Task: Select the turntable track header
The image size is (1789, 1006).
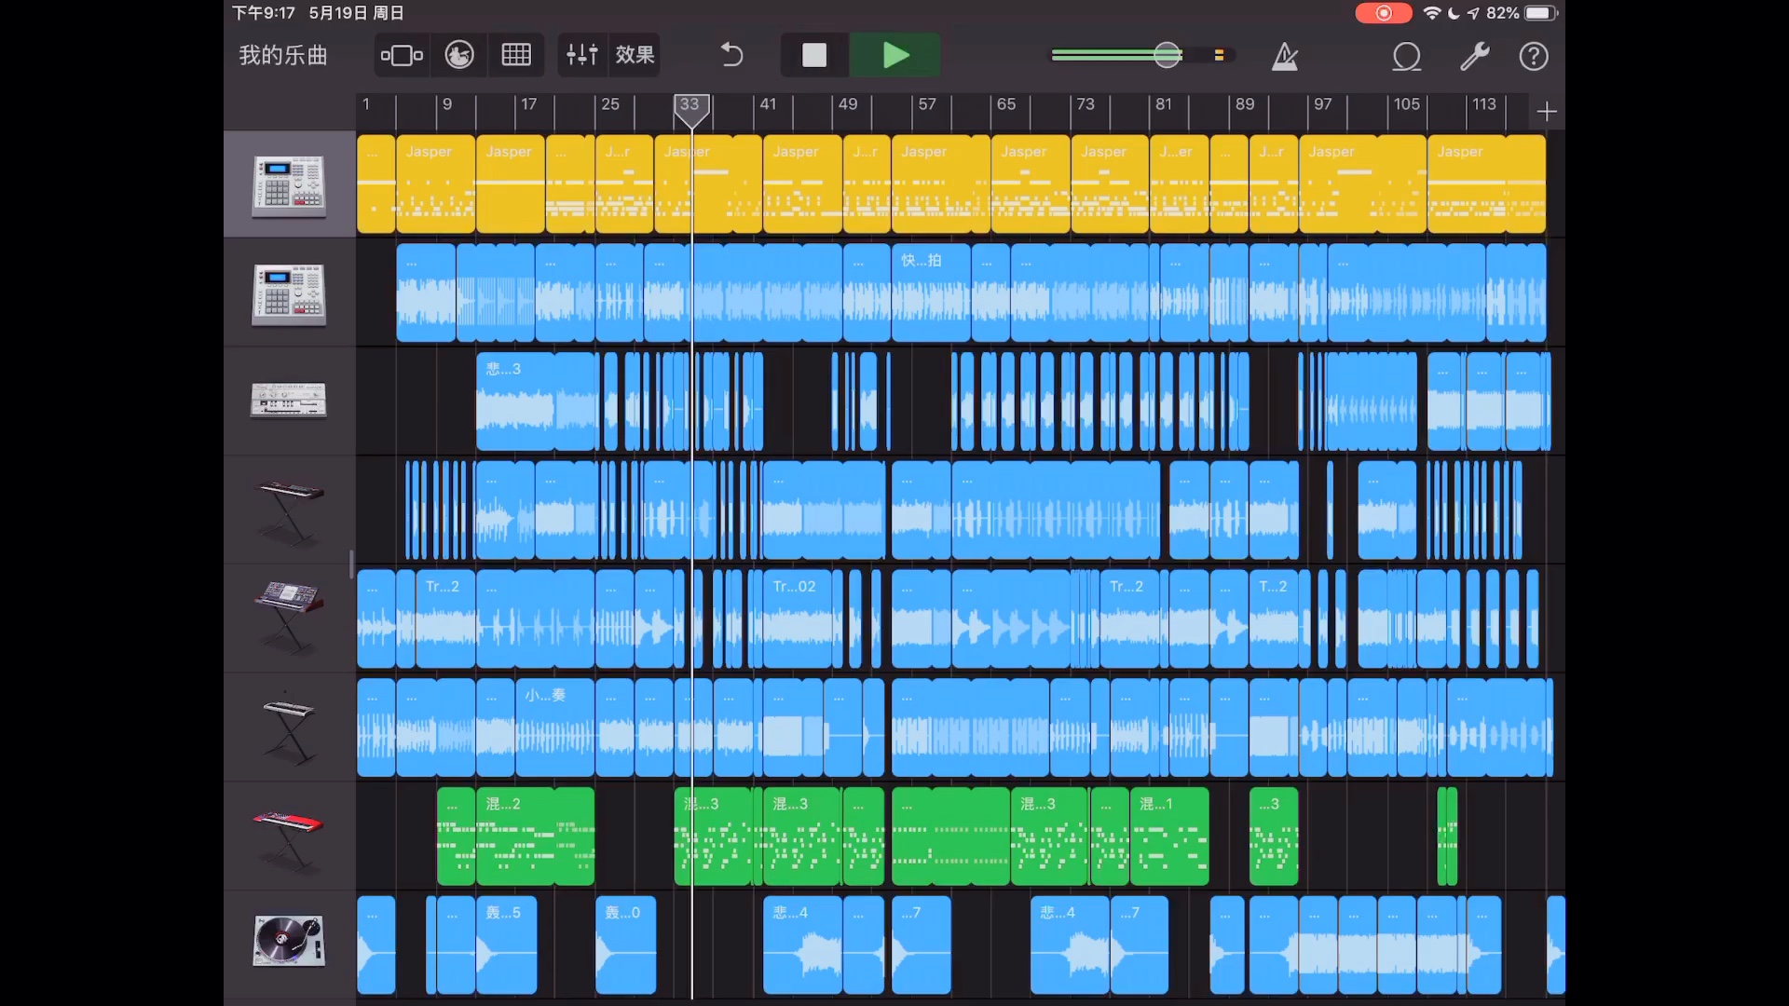Action: [289, 942]
